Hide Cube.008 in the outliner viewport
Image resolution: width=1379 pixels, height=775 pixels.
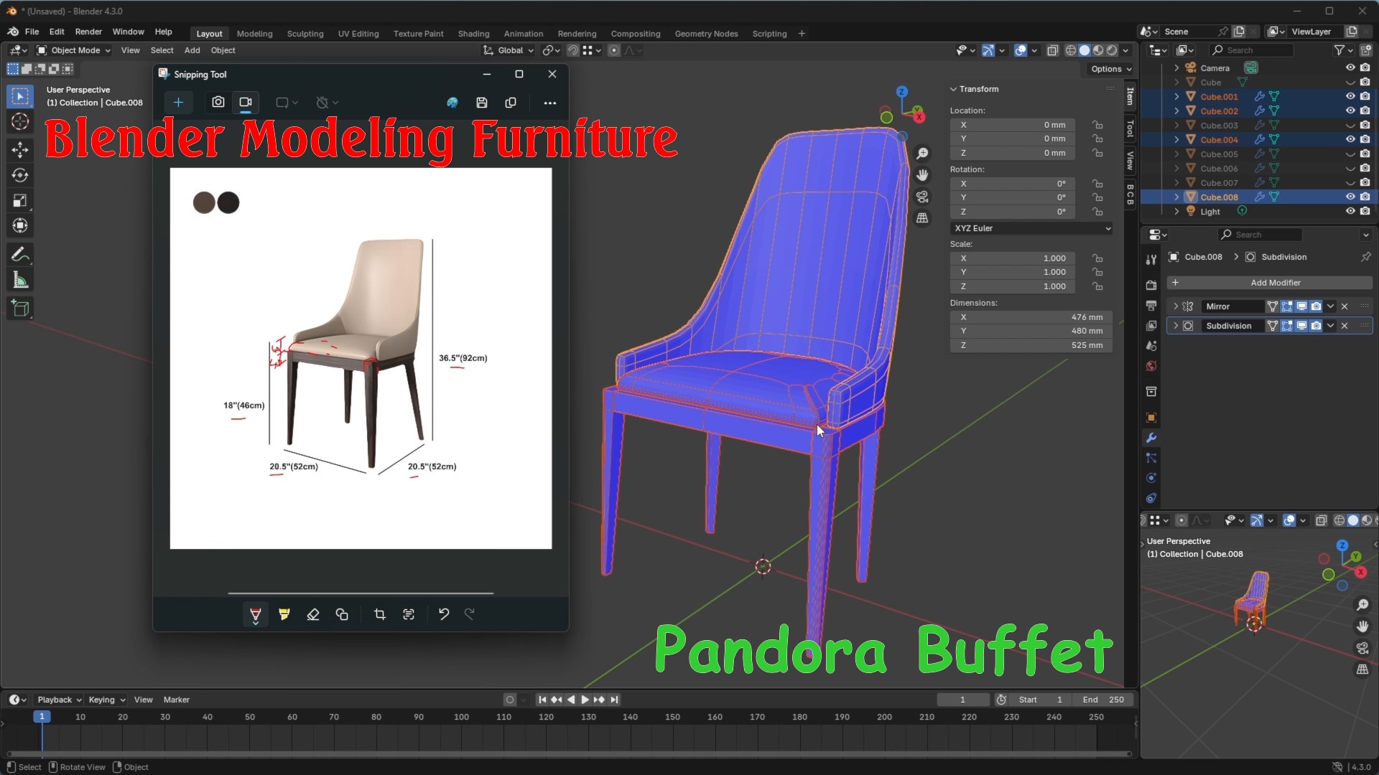coord(1350,197)
